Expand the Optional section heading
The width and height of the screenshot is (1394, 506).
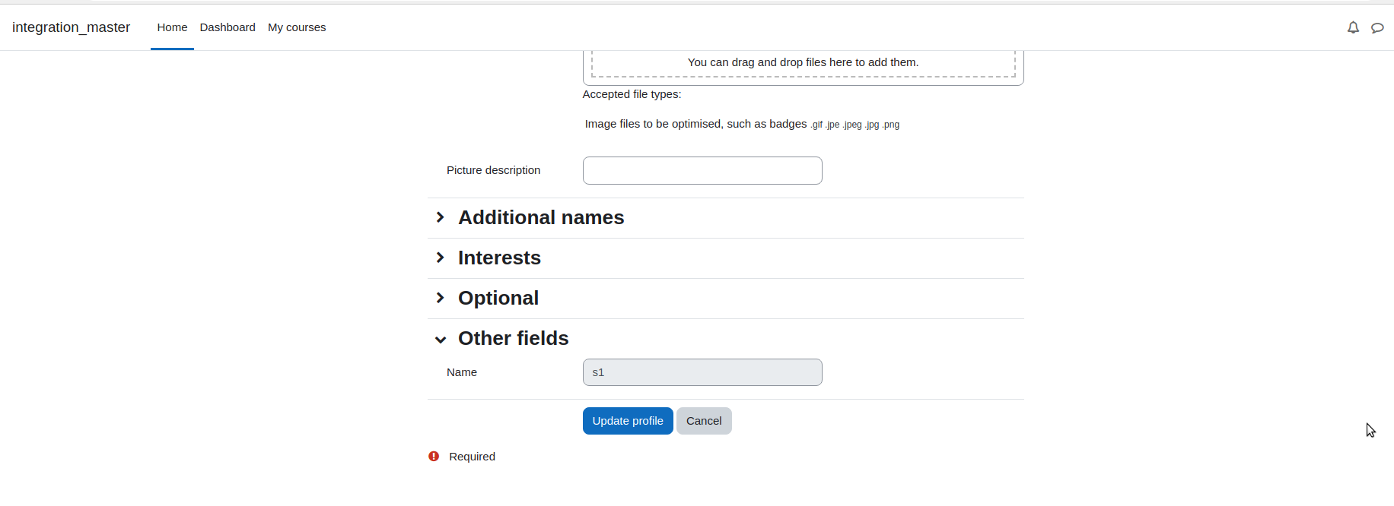point(498,298)
